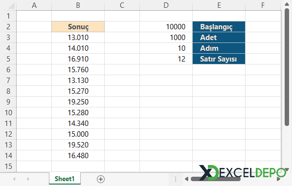This screenshot has width=292, height=186.
Task: Select cell with value 15.000
Action: [78, 134]
